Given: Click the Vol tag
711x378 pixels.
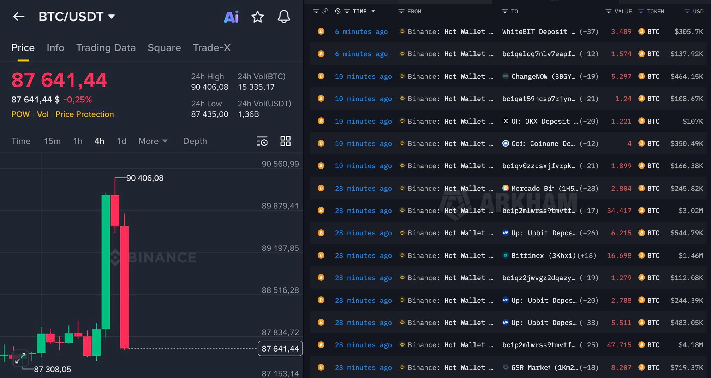Looking at the screenshot, I should point(43,114).
